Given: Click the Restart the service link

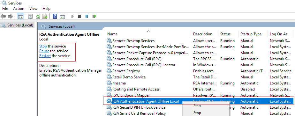Looking at the screenshot, I should tap(45, 56).
